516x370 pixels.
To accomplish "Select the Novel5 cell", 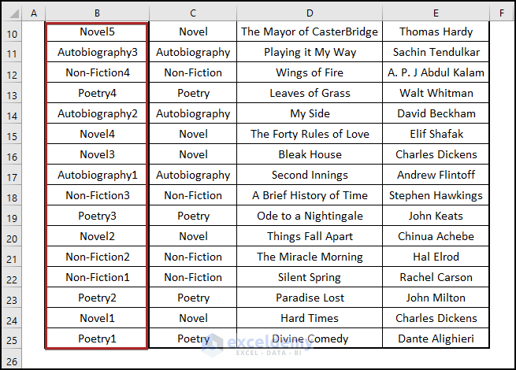I will pos(97,32).
